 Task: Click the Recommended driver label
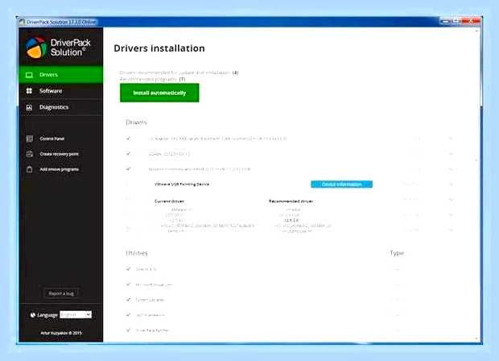(291, 201)
